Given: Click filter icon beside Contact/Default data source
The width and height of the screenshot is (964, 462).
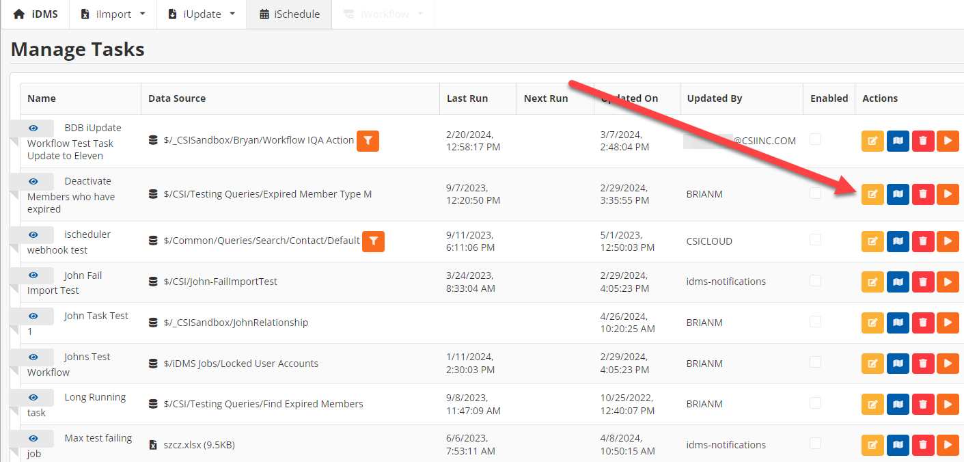Looking at the screenshot, I should (x=374, y=241).
